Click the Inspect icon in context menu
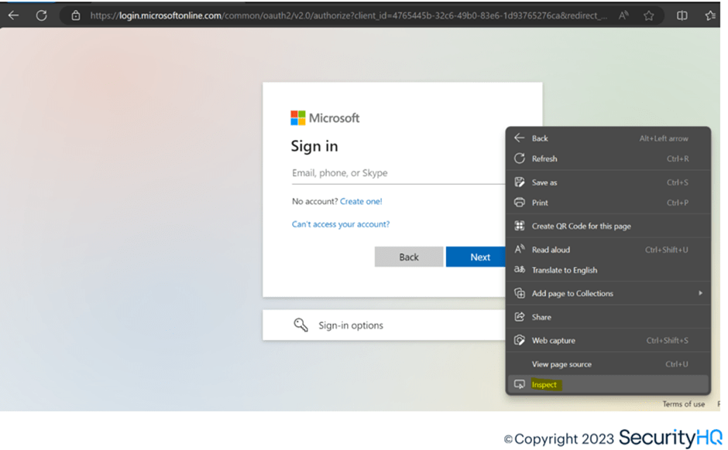The height and width of the screenshot is (450, 728). click(x=520, y=384)
